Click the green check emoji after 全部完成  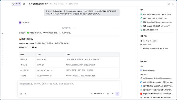pyautogui.click(x=28, y=33)
